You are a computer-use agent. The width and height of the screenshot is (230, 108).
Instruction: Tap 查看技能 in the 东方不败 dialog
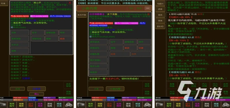coord(130,42)
